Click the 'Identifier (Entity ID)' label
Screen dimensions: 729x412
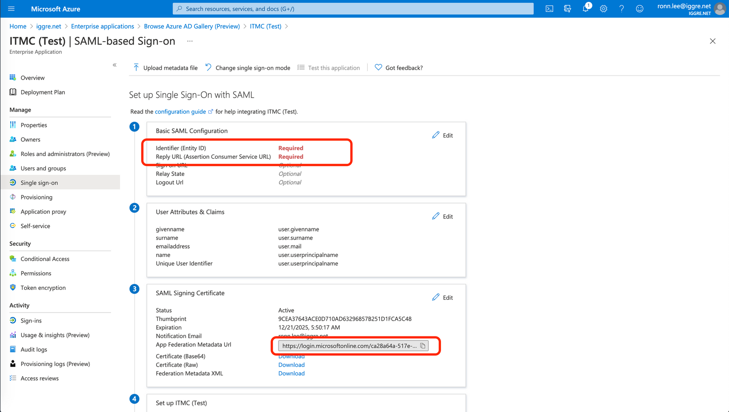coord(181,148)
